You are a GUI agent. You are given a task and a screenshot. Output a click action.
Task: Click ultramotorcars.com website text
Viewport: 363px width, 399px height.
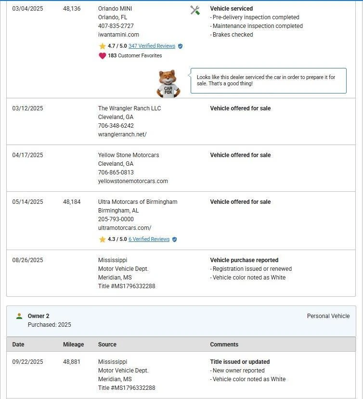click(125, 228)
